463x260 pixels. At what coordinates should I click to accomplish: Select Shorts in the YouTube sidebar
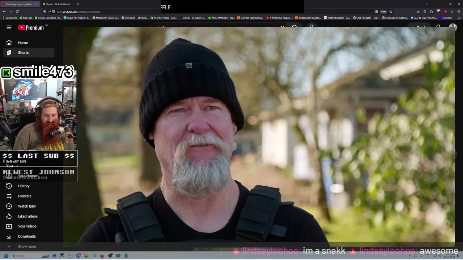[29, 53]
